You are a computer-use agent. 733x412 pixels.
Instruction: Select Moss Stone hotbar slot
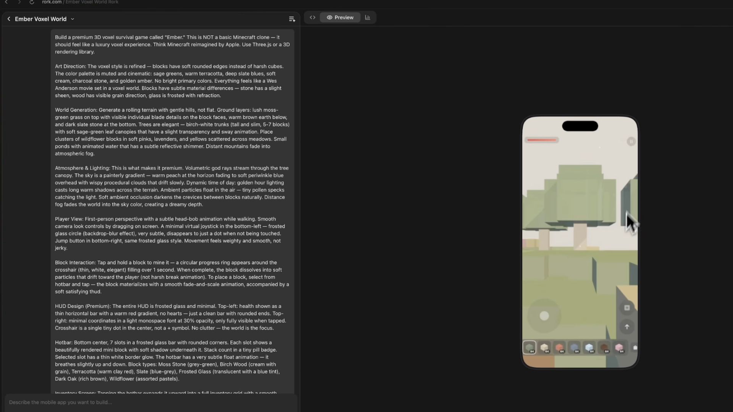point(529,348)
